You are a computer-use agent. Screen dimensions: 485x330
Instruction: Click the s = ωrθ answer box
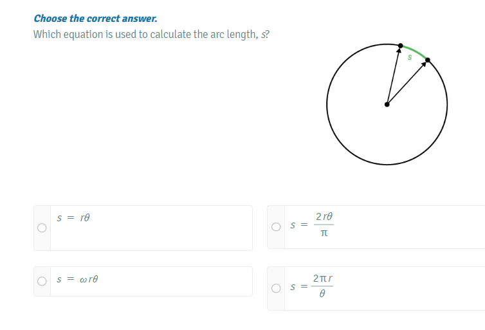coord(143,282)
